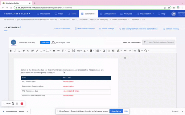Open font size dropdown
Screen dimensions: 185x115
tap(79, 51)
